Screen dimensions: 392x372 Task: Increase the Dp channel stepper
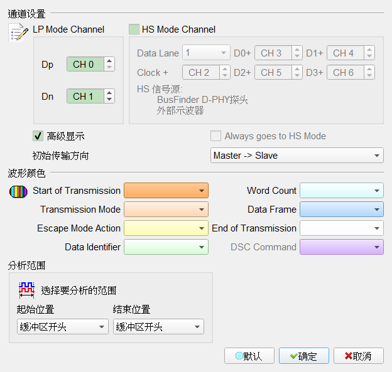tap(109, 61)
